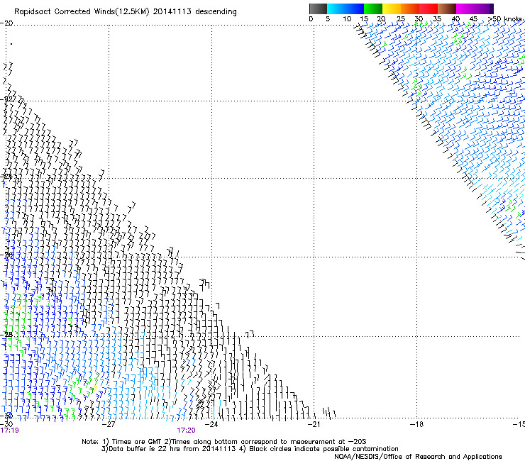Screen dimensions: 525x461
Task: Select the green 15-20 knots legend segment
Action: (373, 9)
